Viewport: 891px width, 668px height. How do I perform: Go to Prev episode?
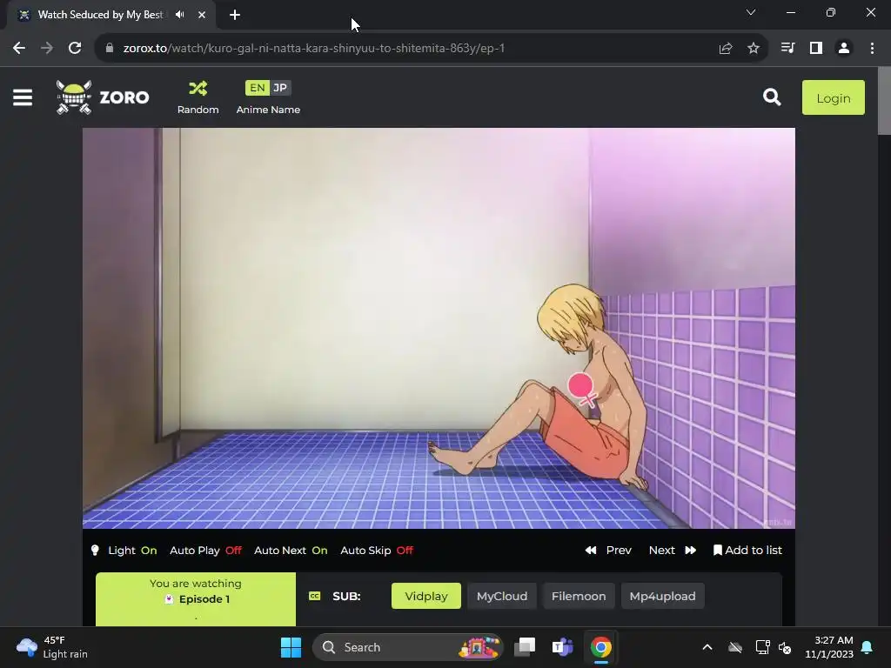tap(608, 551)
